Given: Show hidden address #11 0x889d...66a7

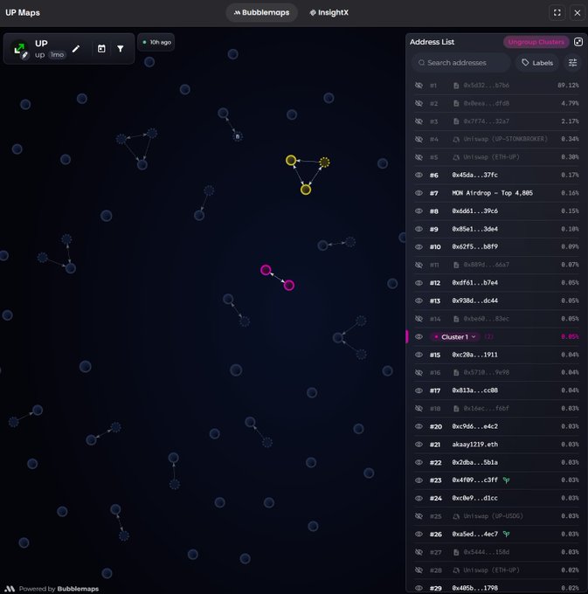Looking at the screenshot, I should tap(419, 265).
